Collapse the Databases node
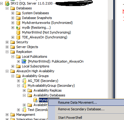The image size is (124, 120). 7,8
